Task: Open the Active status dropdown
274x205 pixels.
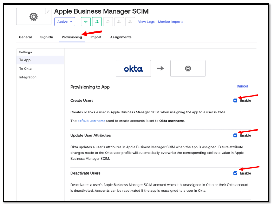Action: [x=65, y=22]
